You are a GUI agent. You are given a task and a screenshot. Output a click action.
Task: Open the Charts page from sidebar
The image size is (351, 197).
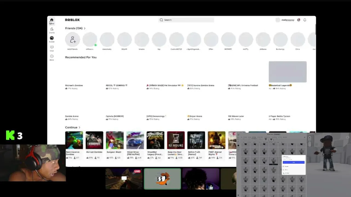[x=52, y=30]
